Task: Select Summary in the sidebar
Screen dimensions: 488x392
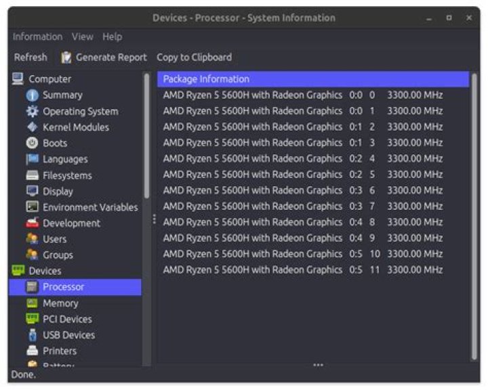Action: [x=62, y=95]
